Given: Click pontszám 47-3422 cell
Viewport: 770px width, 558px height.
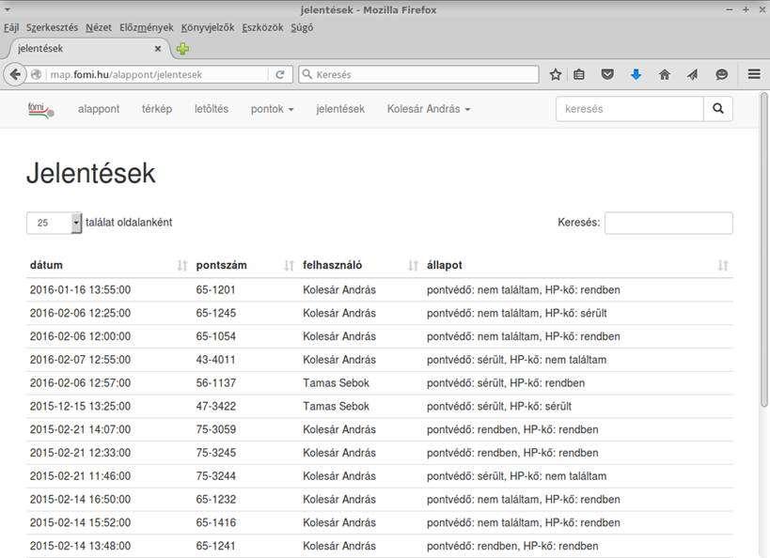Looking at the screenshot, I should [215, 407].
